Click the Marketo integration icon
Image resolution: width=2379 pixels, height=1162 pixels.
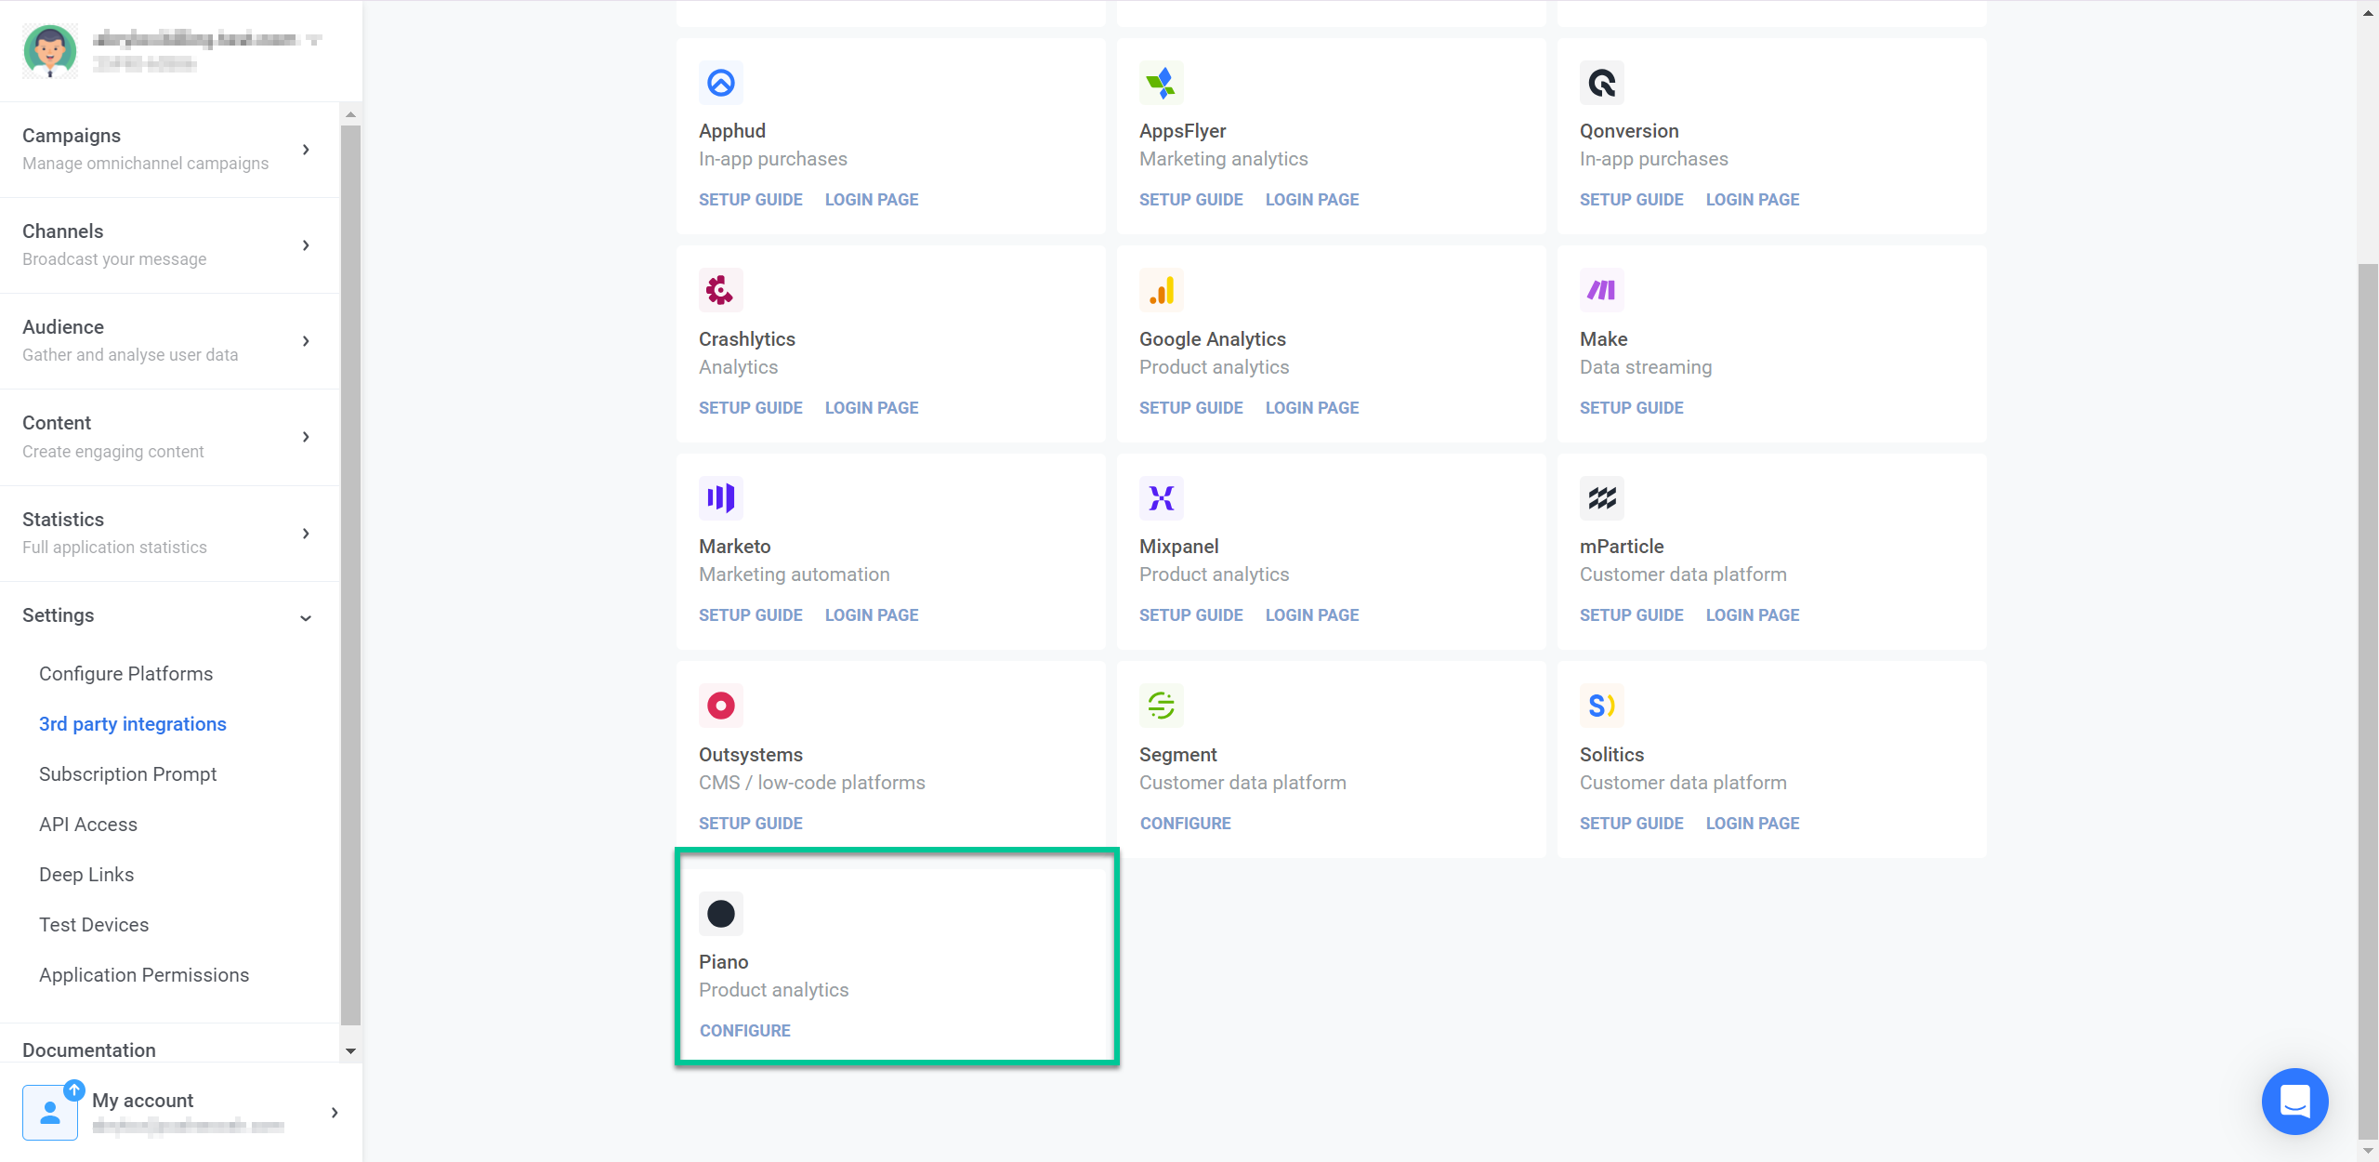coord(721,498)
